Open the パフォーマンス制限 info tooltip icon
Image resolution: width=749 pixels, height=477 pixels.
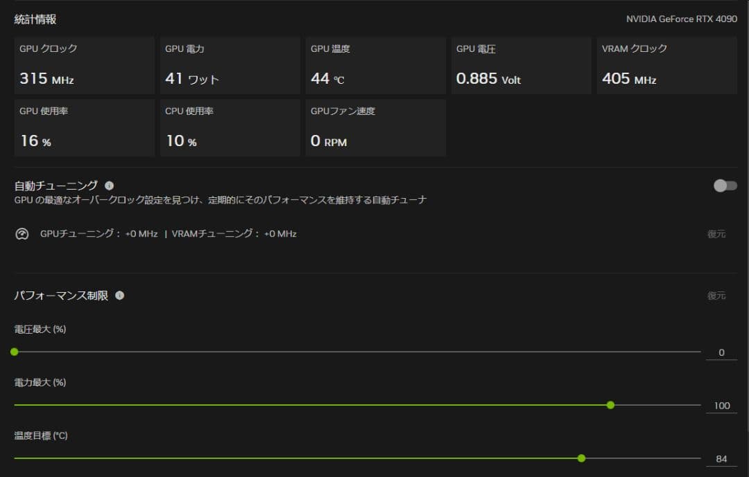(119, 296)
